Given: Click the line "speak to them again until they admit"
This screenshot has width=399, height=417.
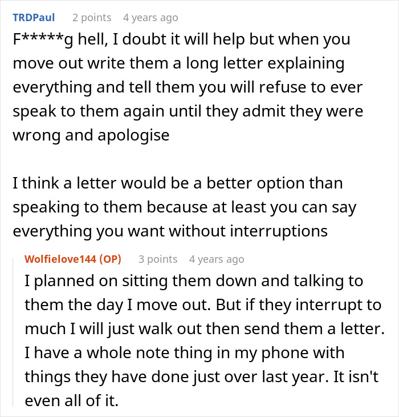Looking at the screenshot, I should click(188, 111).
